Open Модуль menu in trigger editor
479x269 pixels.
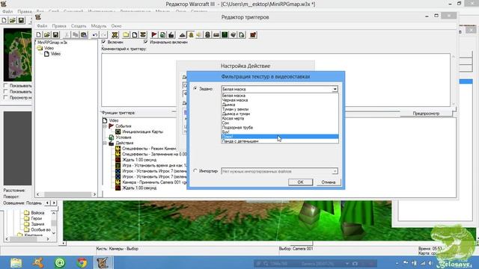click(98, 26)
